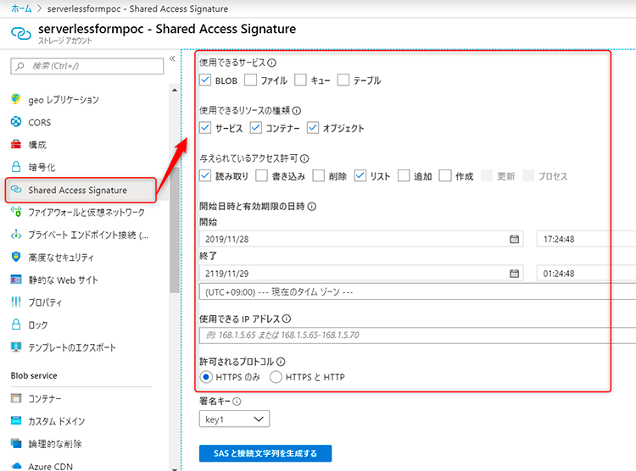Click SAS と接続文字列を生成する button
Screen dimensions: 636x471
click(265, 453)
